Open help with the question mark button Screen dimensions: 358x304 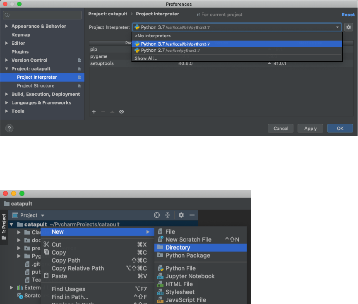(9, 128)
